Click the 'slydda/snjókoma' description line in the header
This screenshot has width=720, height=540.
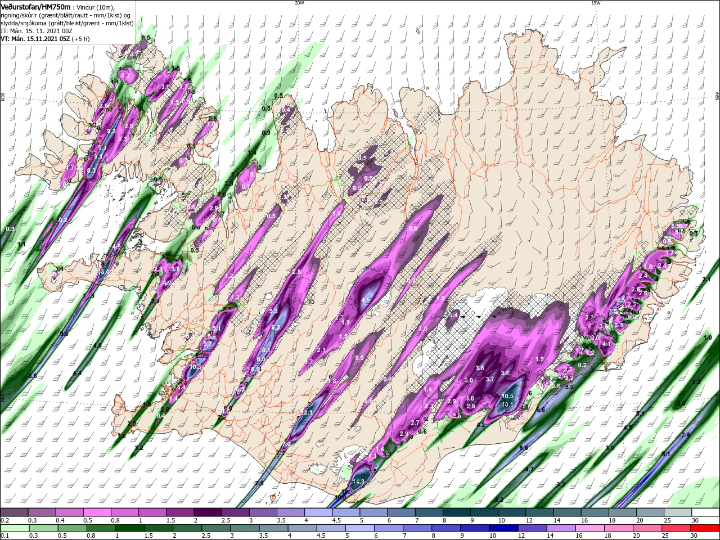pyautogui.click(x=67, y=23)
